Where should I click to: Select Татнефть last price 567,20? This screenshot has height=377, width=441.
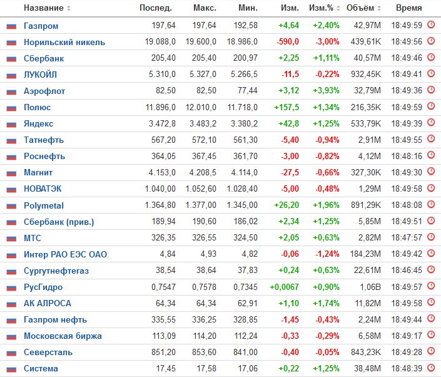(163, 140)
